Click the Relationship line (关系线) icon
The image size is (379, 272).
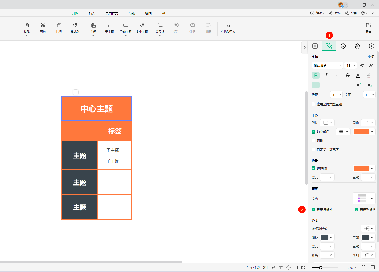pyautogui.click(x=160, y=25)
